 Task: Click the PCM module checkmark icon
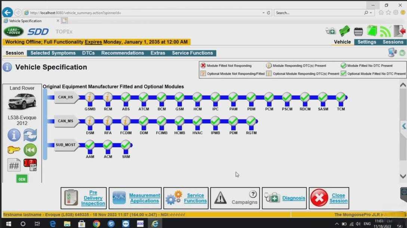pos(269,98)
